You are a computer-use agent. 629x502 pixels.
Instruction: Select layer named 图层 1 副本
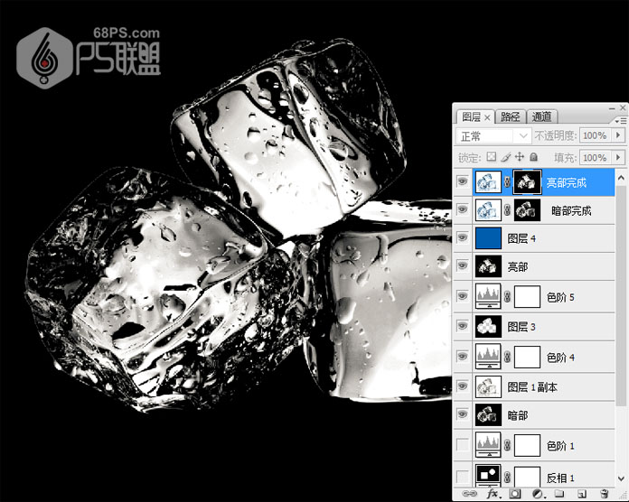pyautogui.click(x=532, y=387)
